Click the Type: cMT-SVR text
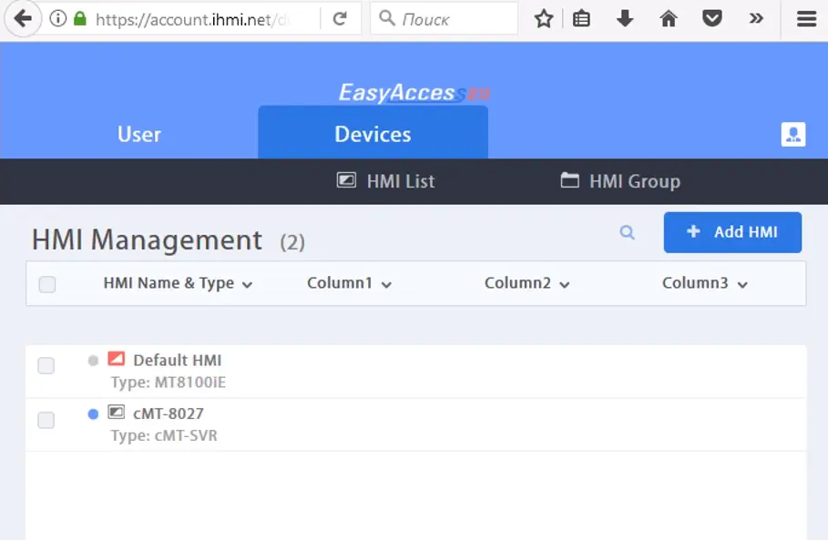This screenshot has width=828, height=540. [x=164, y=435]
